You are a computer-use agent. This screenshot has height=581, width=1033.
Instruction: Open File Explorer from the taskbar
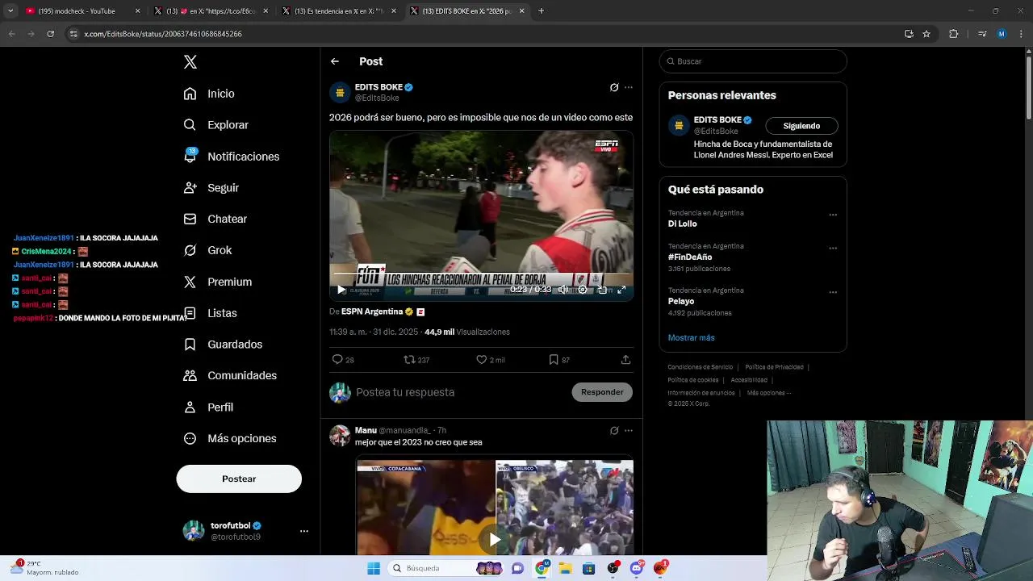(x=566, y=568)
